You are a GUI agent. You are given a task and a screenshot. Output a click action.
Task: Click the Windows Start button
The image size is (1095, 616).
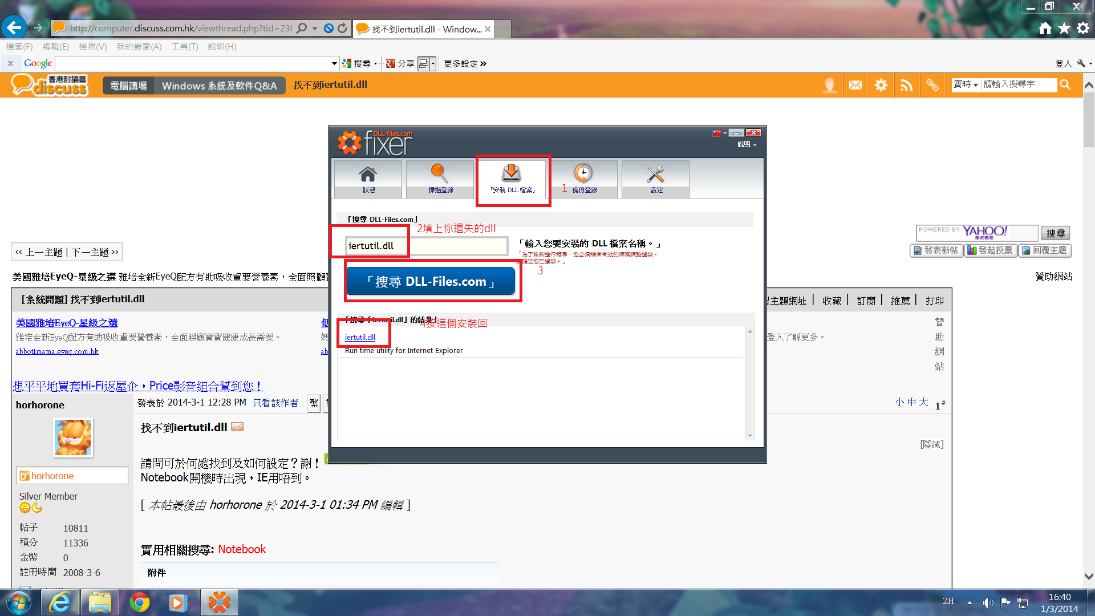[x=18, y=602]
